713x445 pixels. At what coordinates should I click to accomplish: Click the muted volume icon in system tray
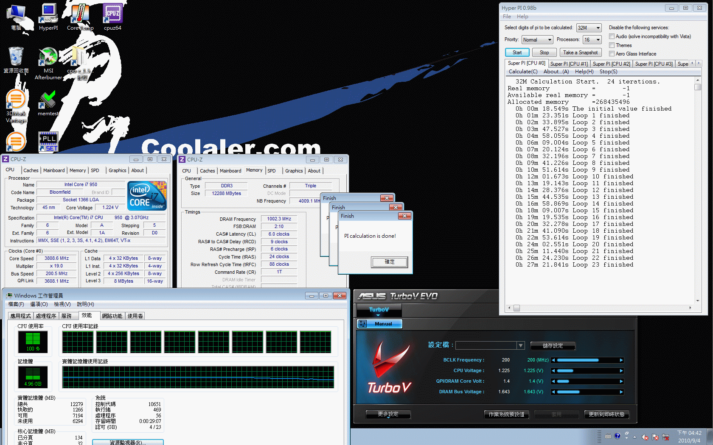pos(645,437)
